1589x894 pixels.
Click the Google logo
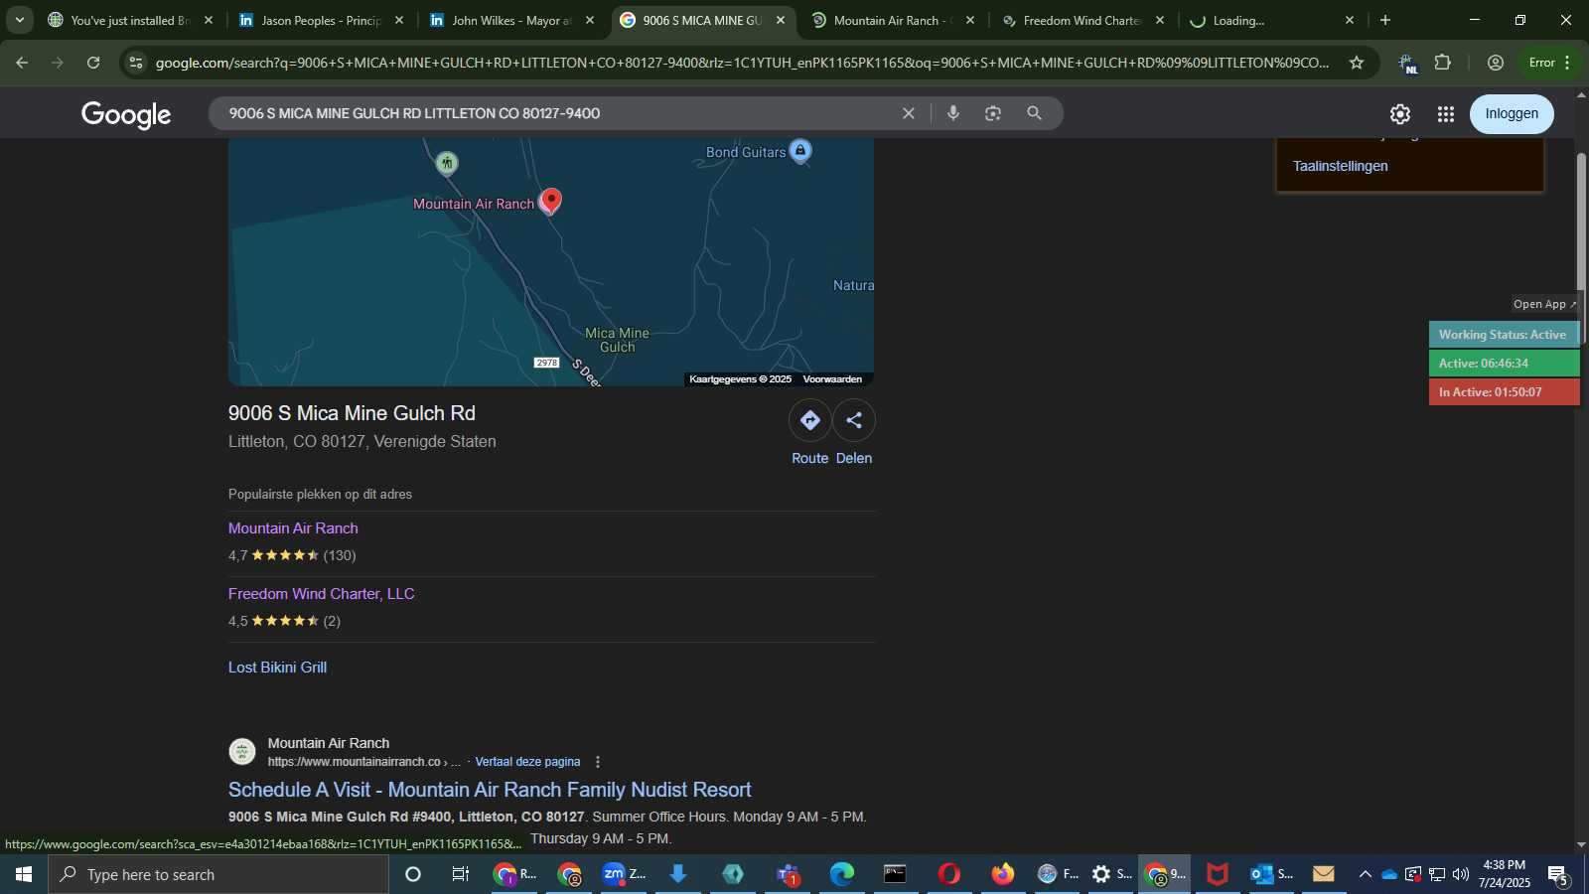pos(126,114)
